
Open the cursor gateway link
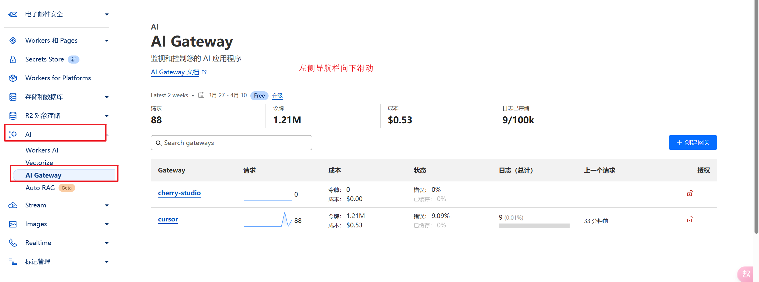168,219
